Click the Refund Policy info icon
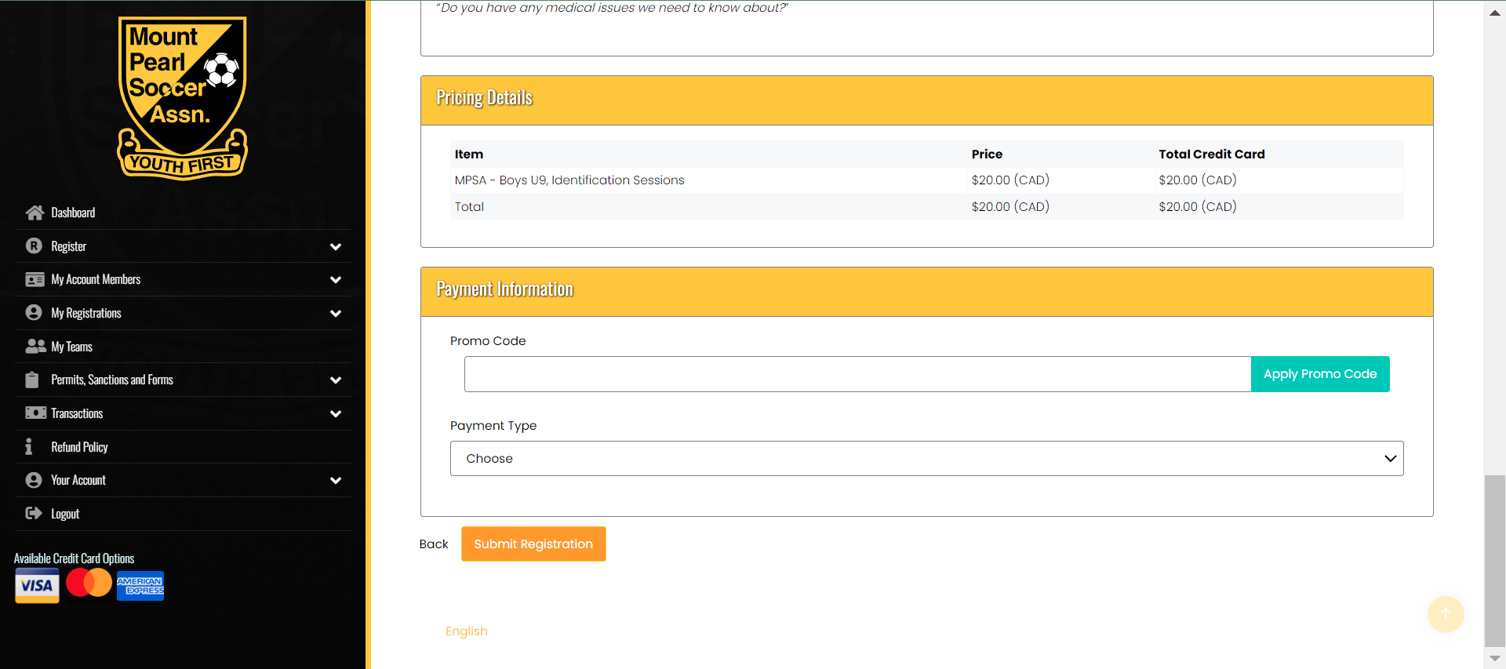Viewport: 1506px width, 669px height. (29, 446)
